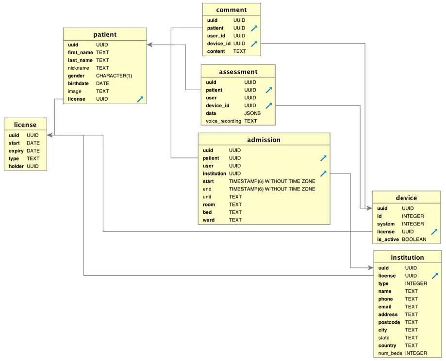The width and height of the screenshot is (446, 361).
Task: Click the foreign key arrow on comment device_id row
Action: coord(254,44)
